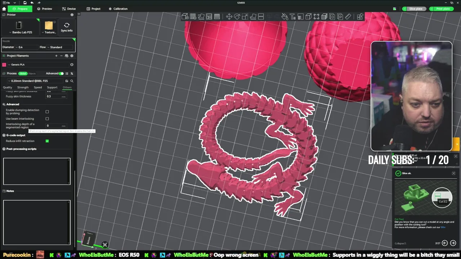Image resolution: width=461 pixels, height=259 pixels.
Task: Collapse the tips notification panel
Action: (x=400, y=244)
